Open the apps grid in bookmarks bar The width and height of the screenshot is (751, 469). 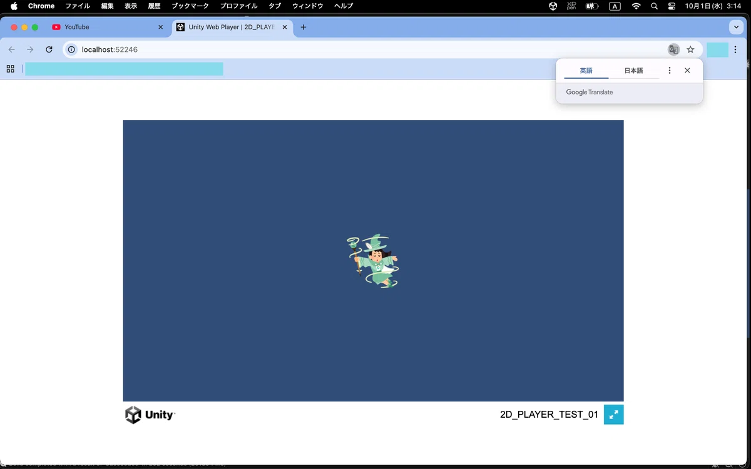coord(10,69)
